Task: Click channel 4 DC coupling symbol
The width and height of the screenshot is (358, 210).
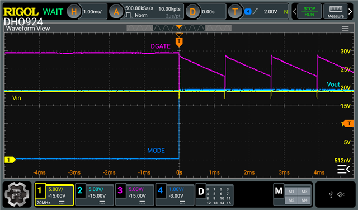Action: tap(182, 203)
